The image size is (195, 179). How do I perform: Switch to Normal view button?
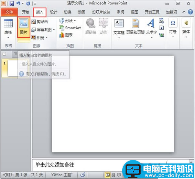[x=108, y=175]
